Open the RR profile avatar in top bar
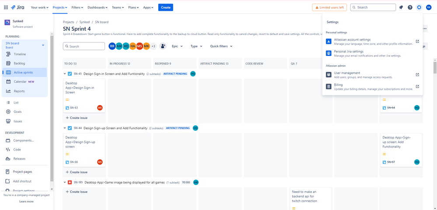437x210 pixels. click(x=429, y=7)
